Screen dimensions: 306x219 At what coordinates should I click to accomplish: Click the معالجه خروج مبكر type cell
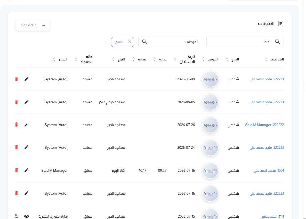[112, 102]
